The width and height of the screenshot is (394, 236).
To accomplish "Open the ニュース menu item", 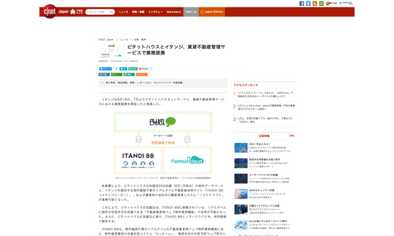I will (123, 12).
